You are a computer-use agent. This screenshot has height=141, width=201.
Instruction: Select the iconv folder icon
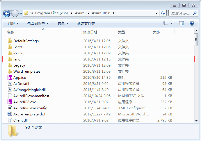[10, 53]
